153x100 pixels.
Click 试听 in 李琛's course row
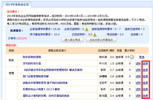(138, 70)
